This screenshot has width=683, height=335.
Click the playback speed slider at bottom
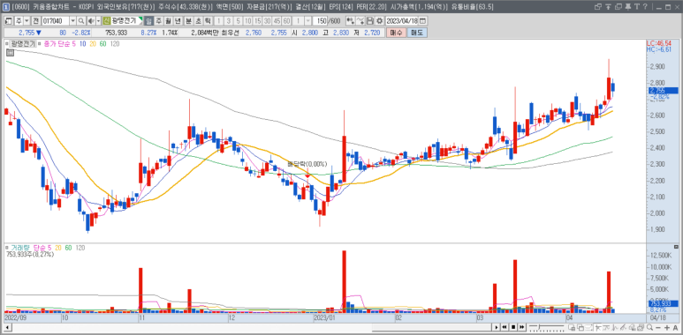tap(547, 327)
